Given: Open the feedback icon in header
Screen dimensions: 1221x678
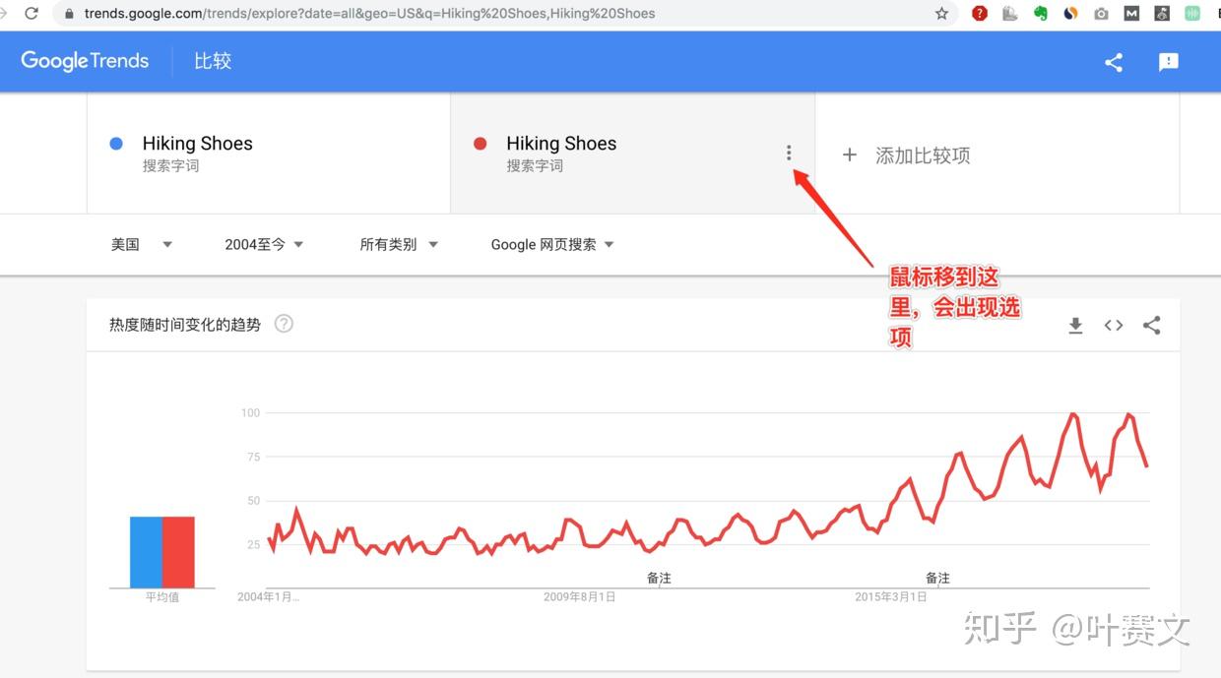Looking at the screenshot, I should click(1169, 62).
